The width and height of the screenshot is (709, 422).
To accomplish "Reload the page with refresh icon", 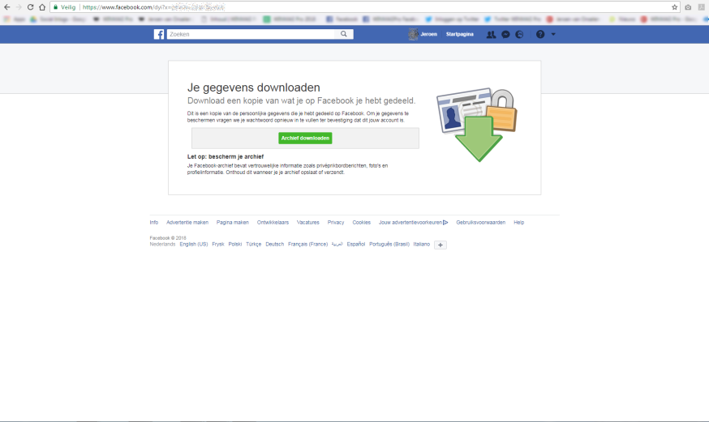I will (x=30, y=7).
